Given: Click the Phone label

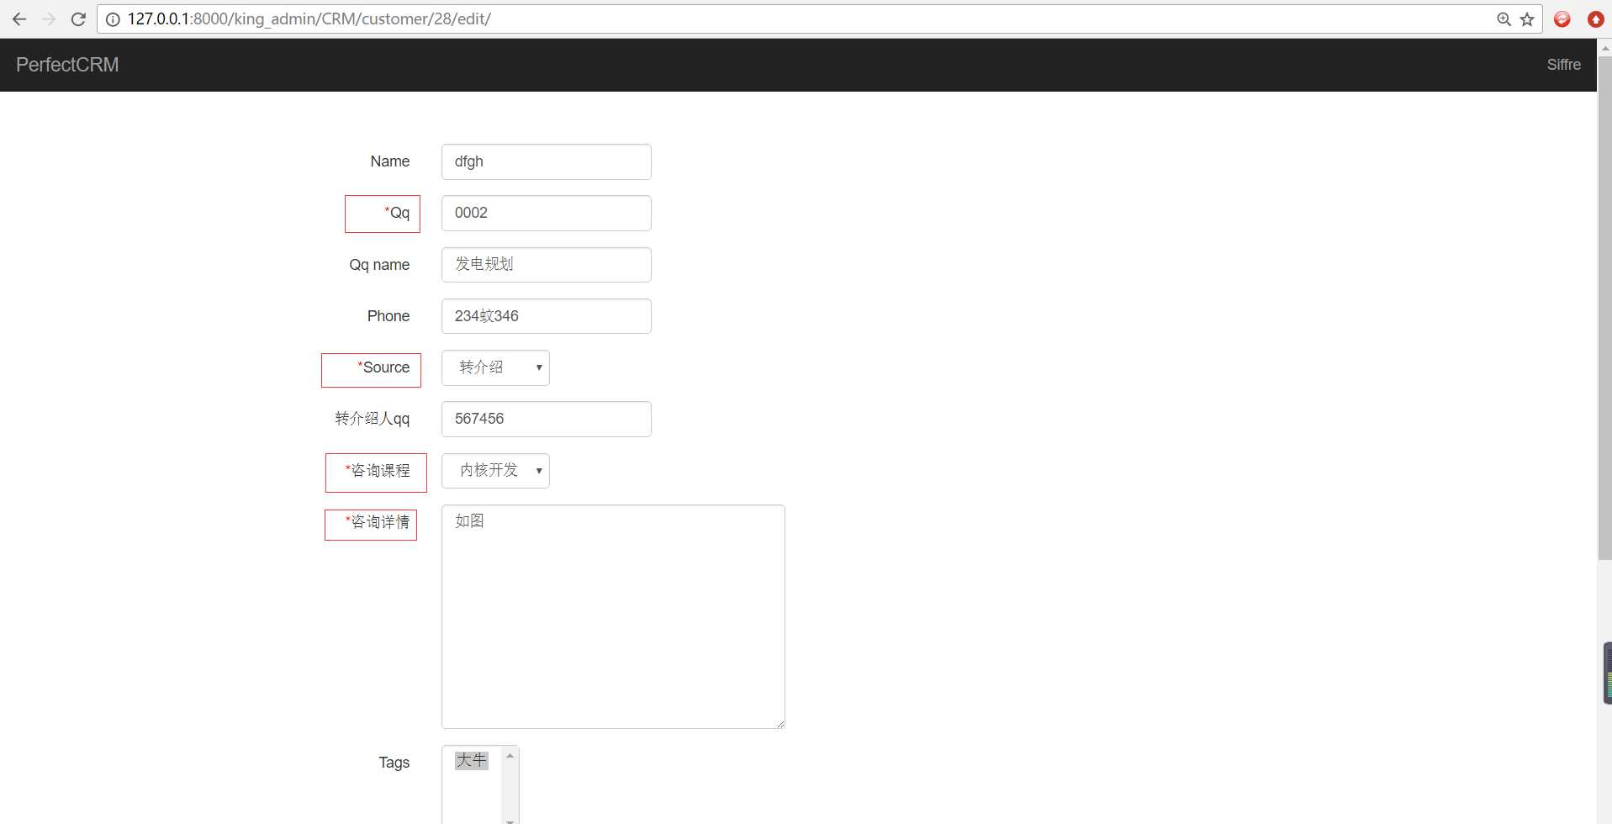Looking at the screenshot, I should [388, 316].
